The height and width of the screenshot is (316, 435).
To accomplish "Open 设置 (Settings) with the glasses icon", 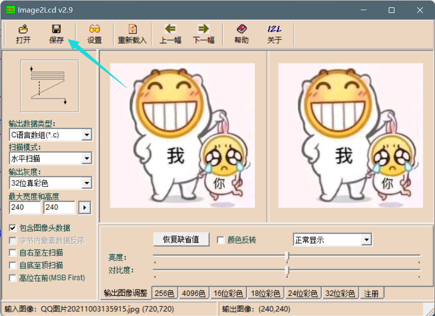I will click(x=95, y=29).
